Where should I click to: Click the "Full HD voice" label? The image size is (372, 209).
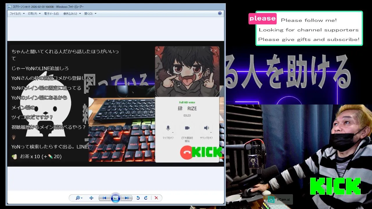[x=187, y=102]
